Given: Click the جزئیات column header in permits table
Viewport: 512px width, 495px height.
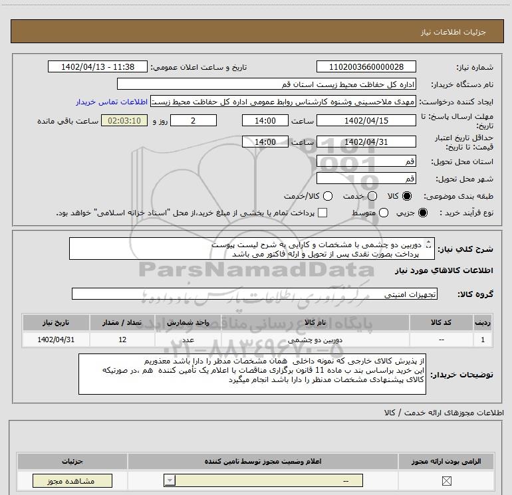Looking at the screenshot, I should 72,461.
